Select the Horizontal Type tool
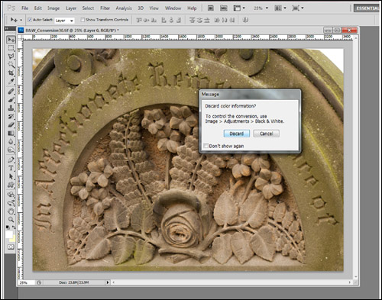Image resolution: width=382 pixels, height=300 pixels. point(11,168)
